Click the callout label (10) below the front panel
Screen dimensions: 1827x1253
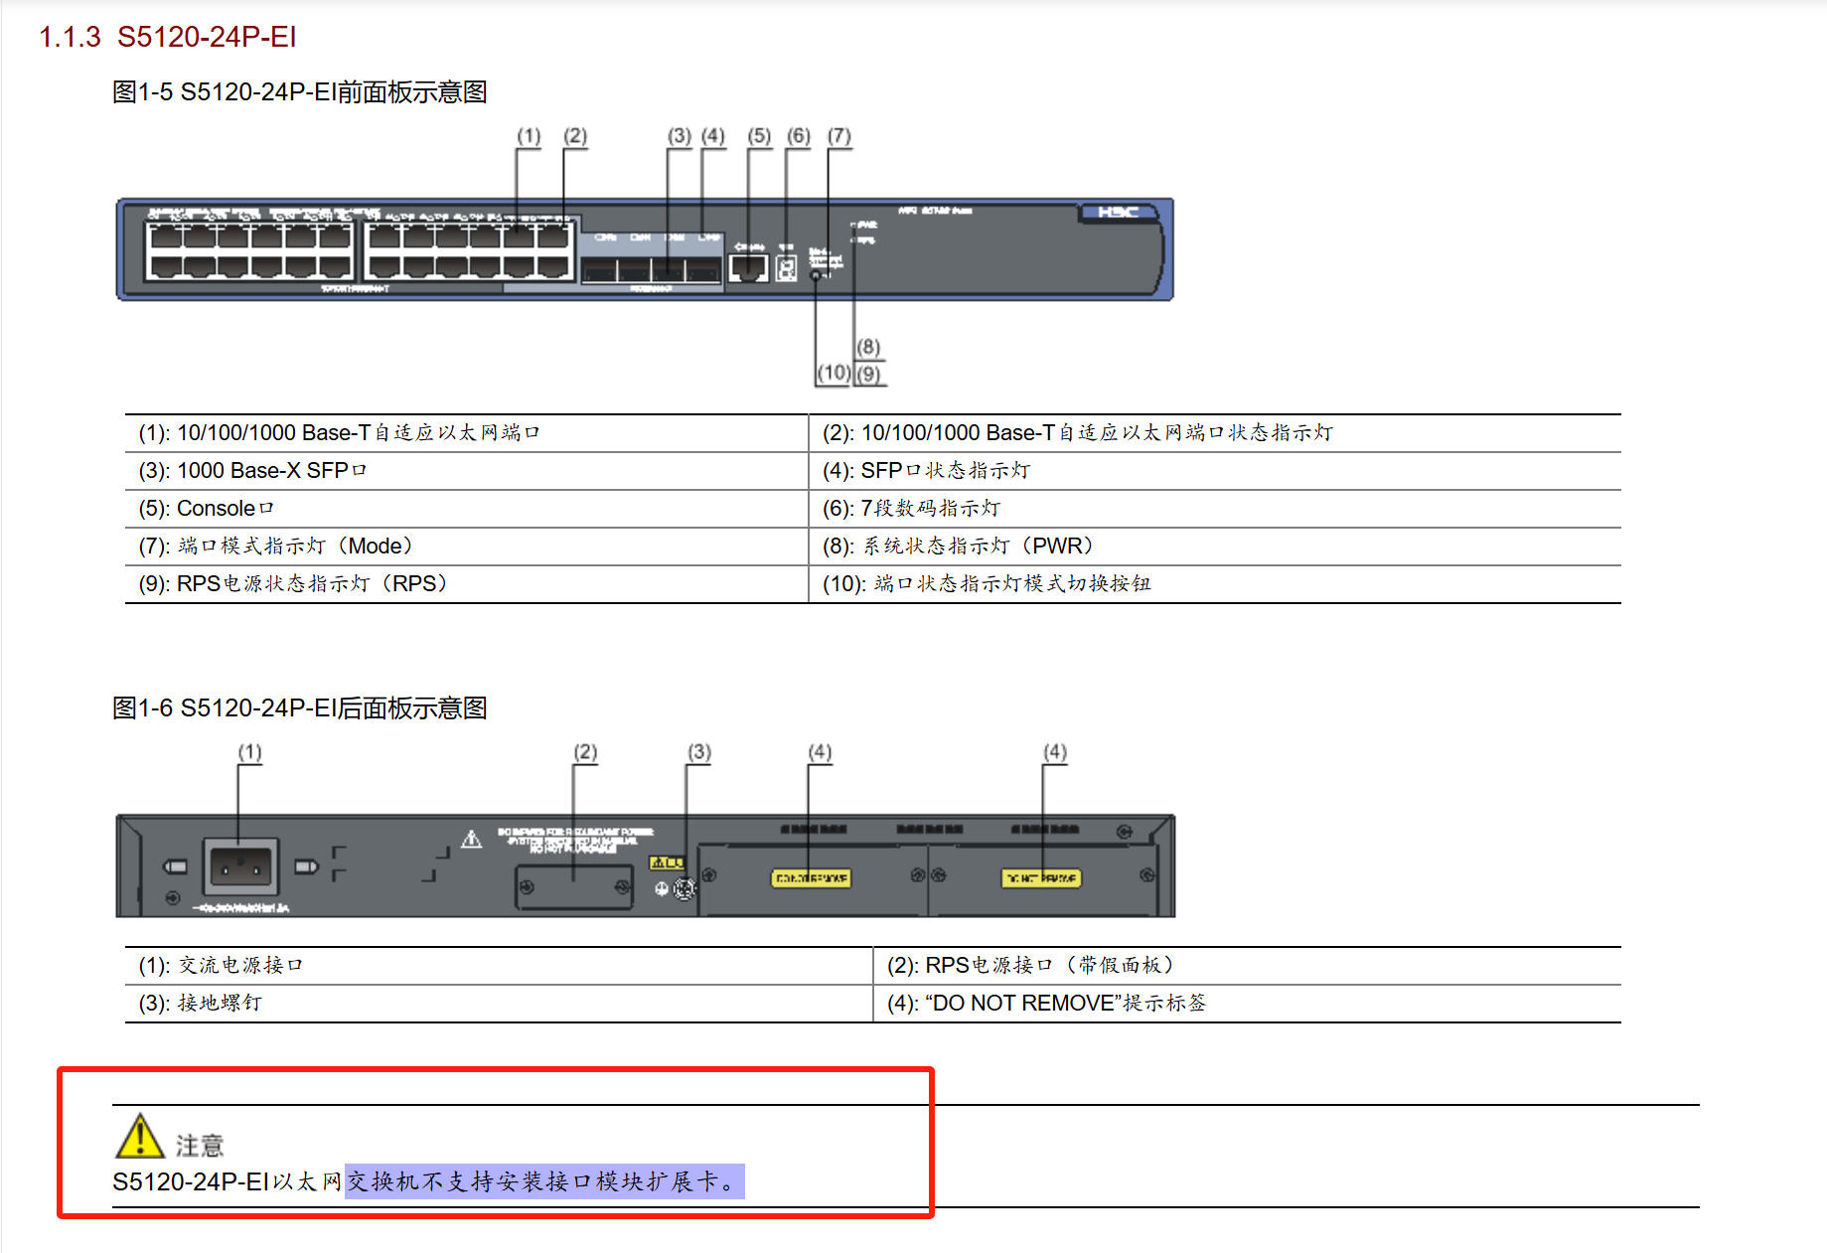pyautogui.click(x=833, y=373)
